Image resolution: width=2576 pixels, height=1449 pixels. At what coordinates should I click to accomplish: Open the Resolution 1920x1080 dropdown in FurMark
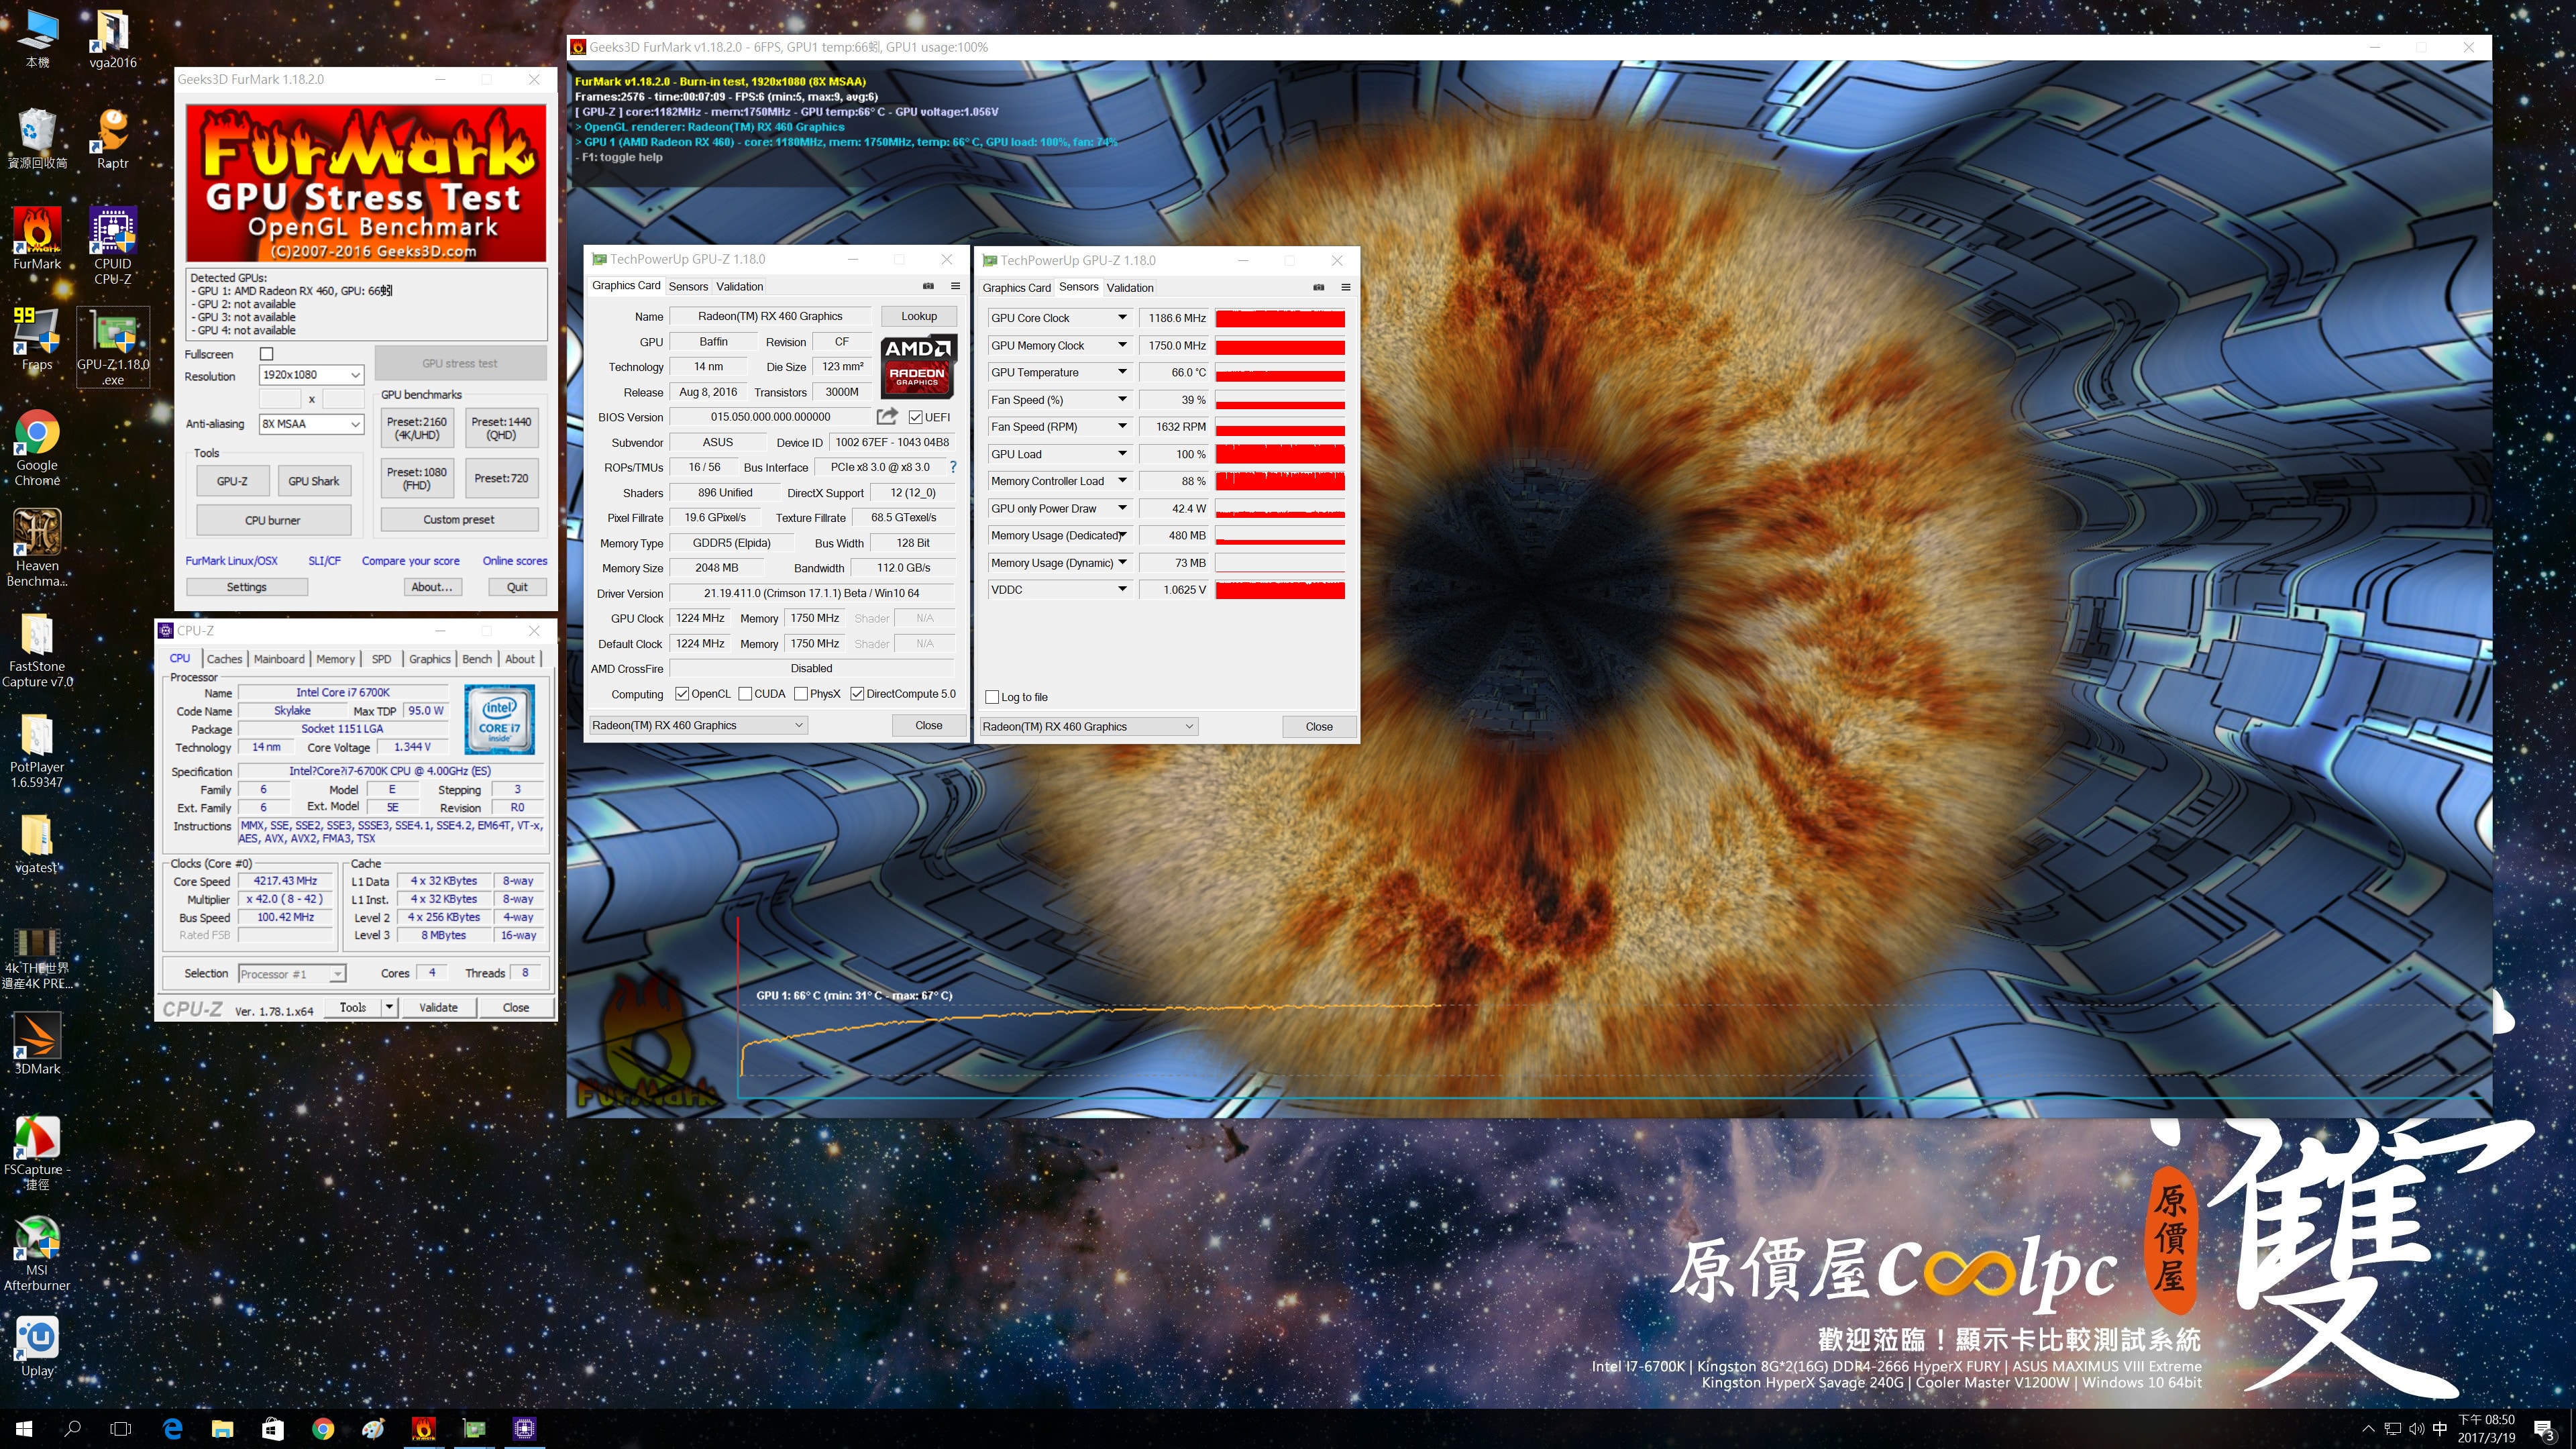tap(311, 375)
